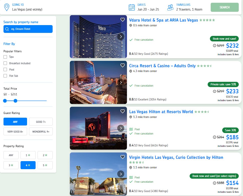Show next photo of Vdara Hotel
The width and height of the screenshot is (243, 196).
[x=121, y=37]
